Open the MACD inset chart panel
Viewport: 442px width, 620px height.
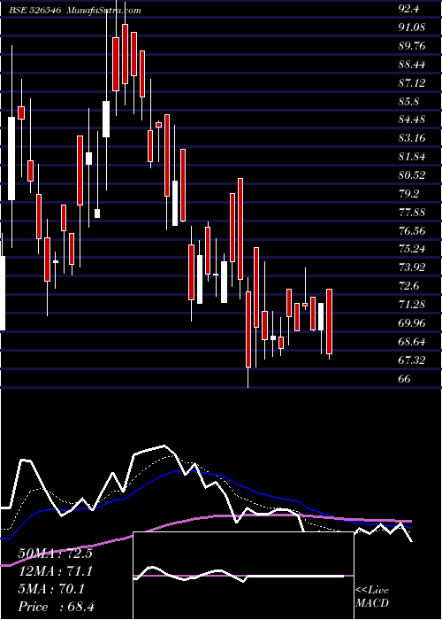pyautogui.click(x=243, y=576)
